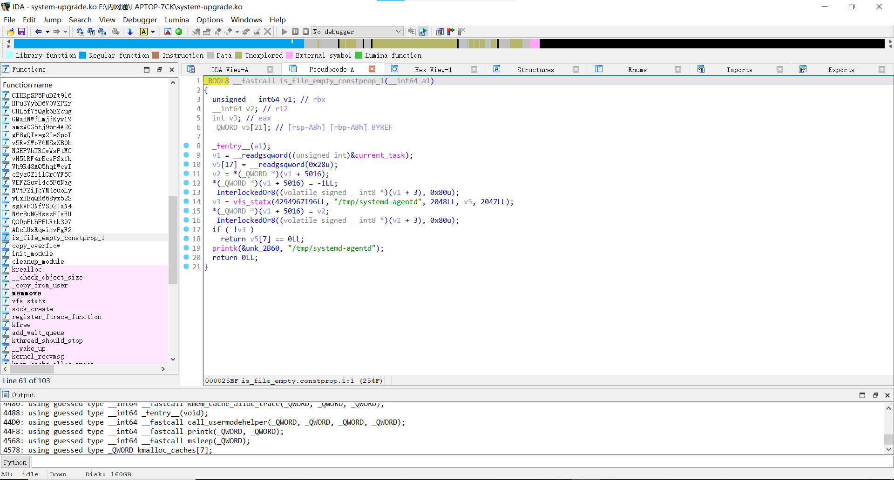
Task: Open the Jump menu
Action: pos(52,20)
